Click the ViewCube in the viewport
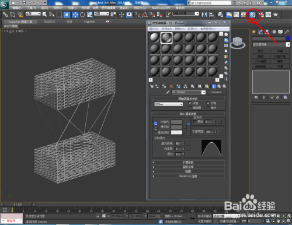The width and height of the screenshot is (292, 225). [x=238, y=42]
